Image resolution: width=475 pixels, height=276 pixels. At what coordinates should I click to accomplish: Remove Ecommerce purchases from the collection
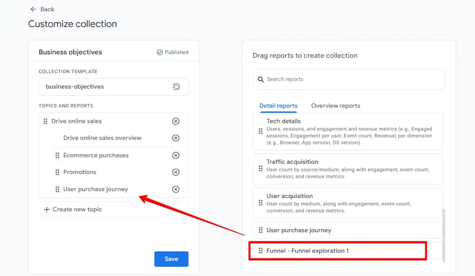(176, 155)
